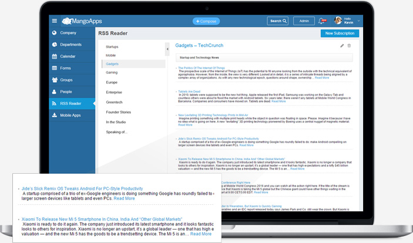Click Kevin's profile avatar
The image size is (413, 243).
(338, 21)
